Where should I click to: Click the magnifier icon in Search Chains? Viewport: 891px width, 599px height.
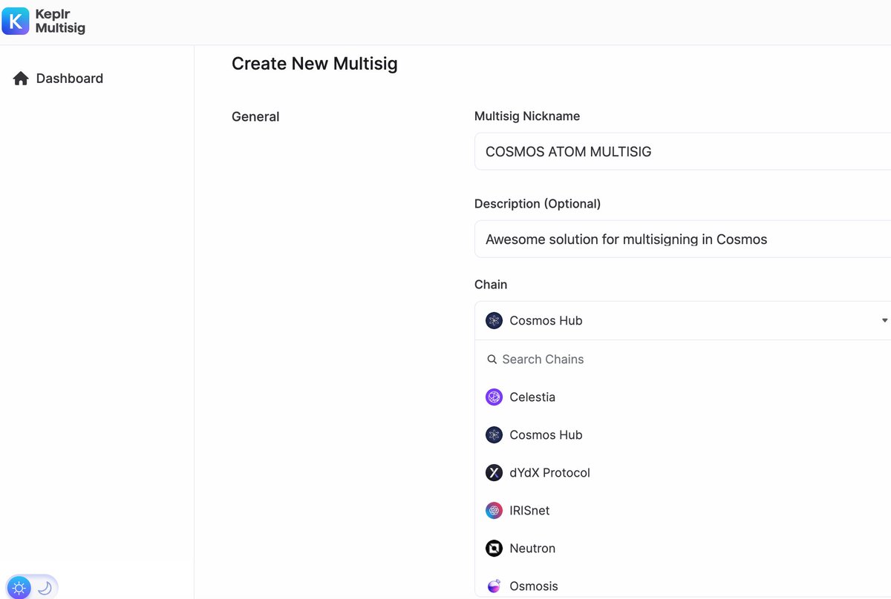(492, 360)
